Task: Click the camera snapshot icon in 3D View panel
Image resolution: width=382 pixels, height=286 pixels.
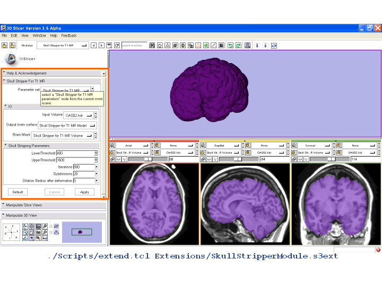Action: point(38,233)
